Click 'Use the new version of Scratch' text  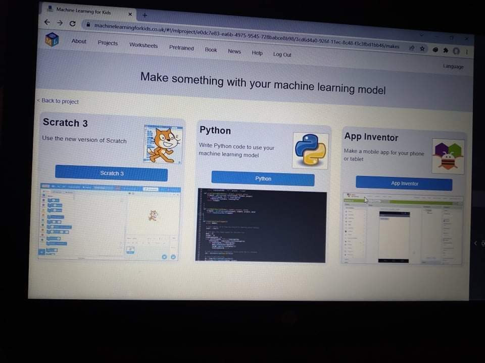pyautogui.click(x=84, y=140)
